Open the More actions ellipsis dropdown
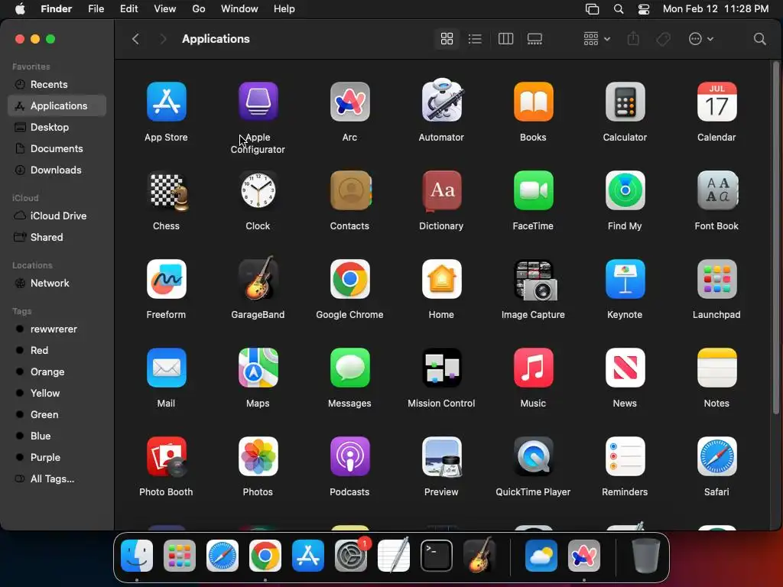 [x=700, y=39]
